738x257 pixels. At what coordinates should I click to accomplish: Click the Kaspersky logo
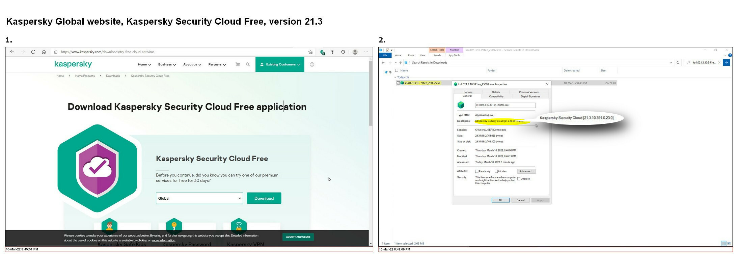pos(73,64)
